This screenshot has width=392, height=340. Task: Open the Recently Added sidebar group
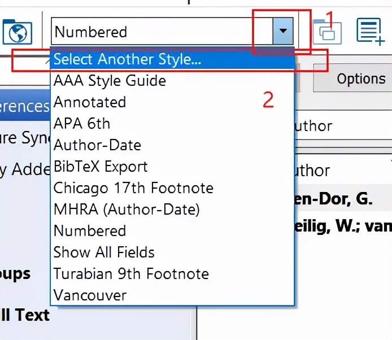[25, 169]
